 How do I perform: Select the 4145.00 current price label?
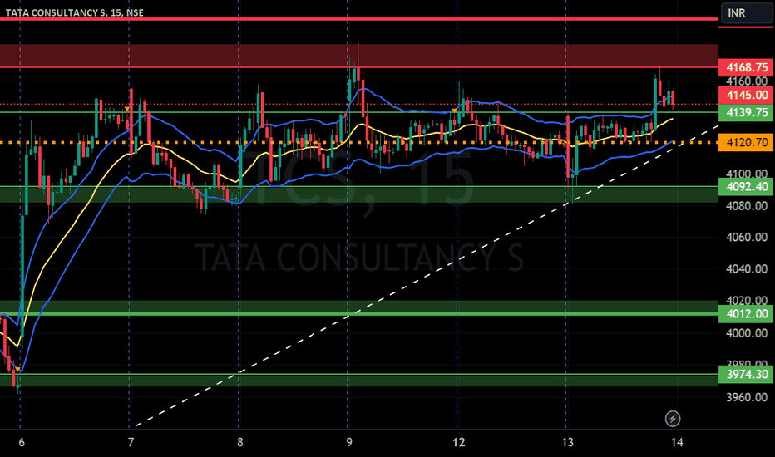coord(746,95)
